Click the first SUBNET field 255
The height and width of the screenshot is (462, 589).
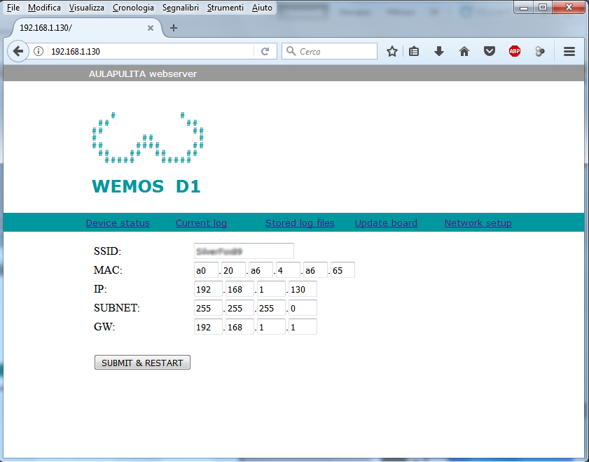(209, 308)
